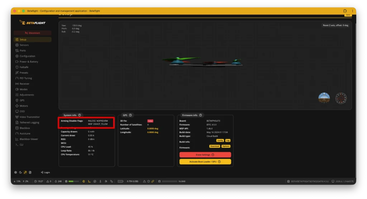Viewport: 367px width, 199px height.
Task: Click Reset Z axis button
Action: click(335, 25)
